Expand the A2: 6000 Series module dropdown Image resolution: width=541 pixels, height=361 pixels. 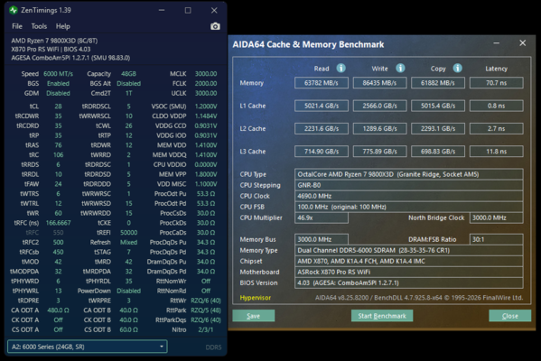pyautogui.click(x=88, y=347)
